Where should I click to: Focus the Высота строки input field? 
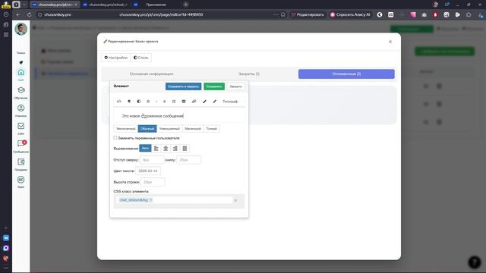click(153, 182)
